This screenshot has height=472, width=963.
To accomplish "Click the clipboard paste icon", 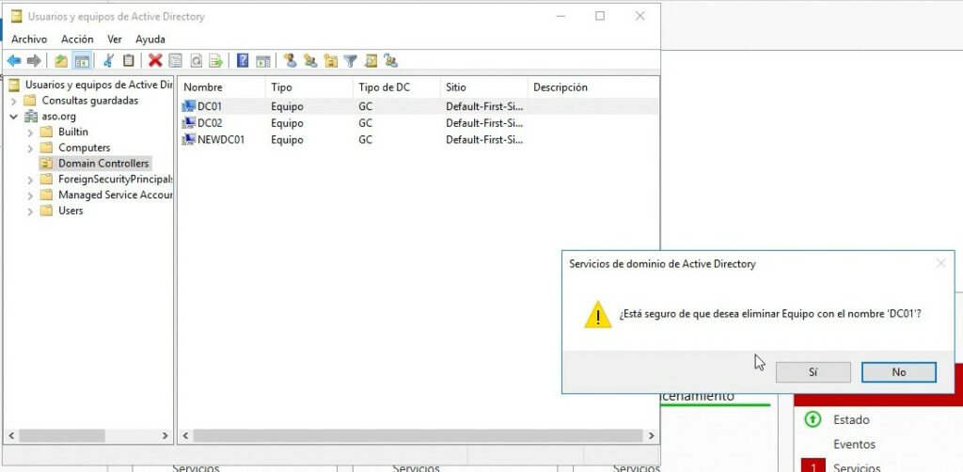I will pos(129,61).
